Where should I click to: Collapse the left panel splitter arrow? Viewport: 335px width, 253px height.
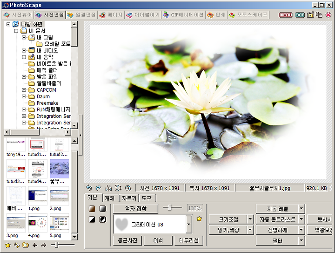coord(80,135)
